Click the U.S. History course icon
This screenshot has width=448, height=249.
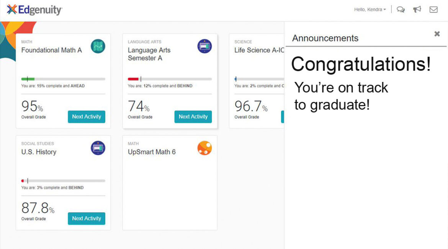tap(98, 148)
